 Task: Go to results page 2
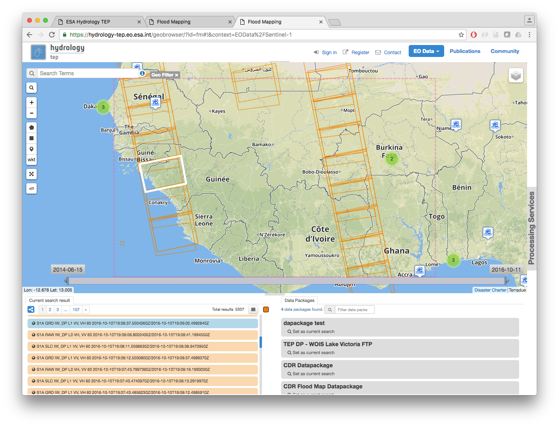(50, 309)
